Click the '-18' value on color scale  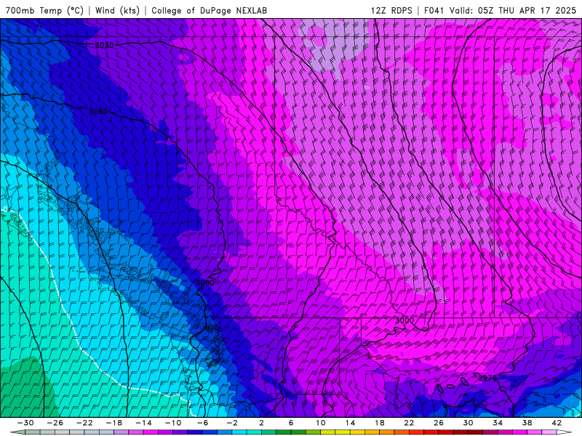(113, 423)
